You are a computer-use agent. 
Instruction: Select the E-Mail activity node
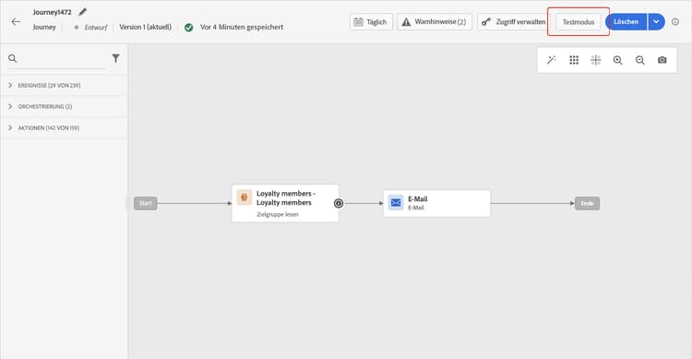436,203
